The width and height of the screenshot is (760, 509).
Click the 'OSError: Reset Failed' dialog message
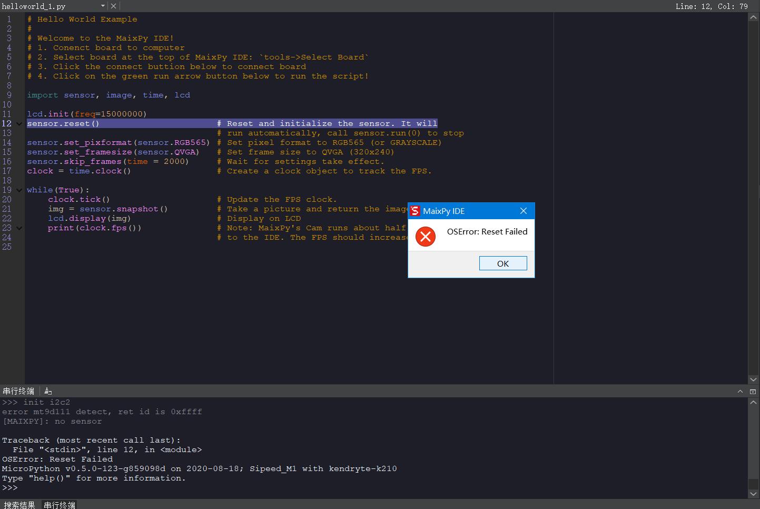pyautogui.click(x=487, y=231)
